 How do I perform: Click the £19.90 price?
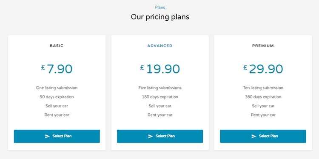pos(160,69)
